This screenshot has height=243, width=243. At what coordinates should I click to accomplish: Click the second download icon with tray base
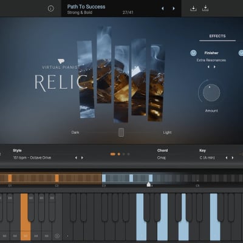pyautogui.click(x=205, y=9)
